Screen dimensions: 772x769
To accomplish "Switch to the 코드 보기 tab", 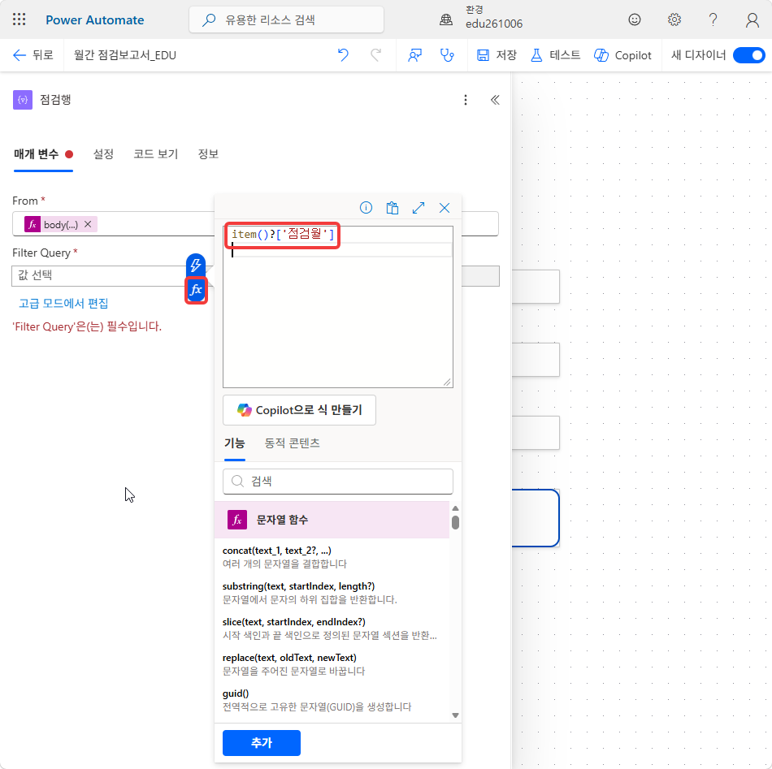I will click(x=155, y=154).
